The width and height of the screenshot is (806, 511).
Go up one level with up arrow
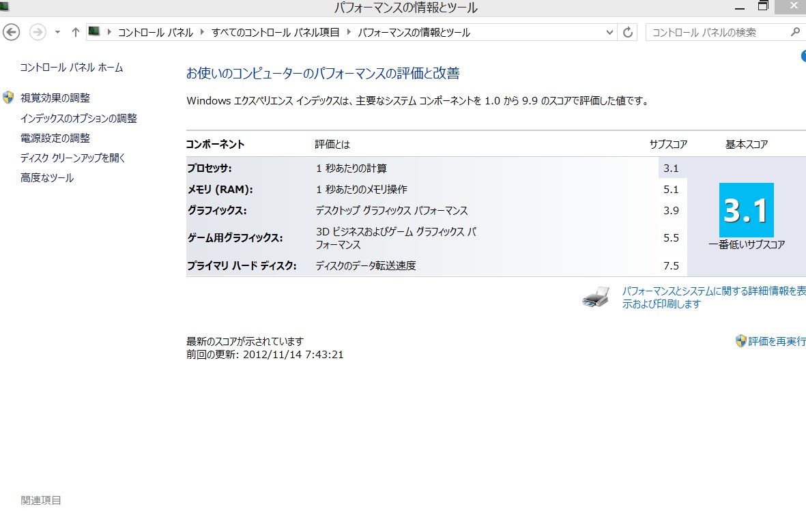coord(76,32)
